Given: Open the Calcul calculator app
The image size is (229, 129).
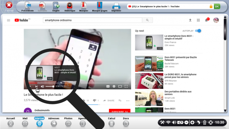Looking at the screenshot, I should [x=112, y=122].
